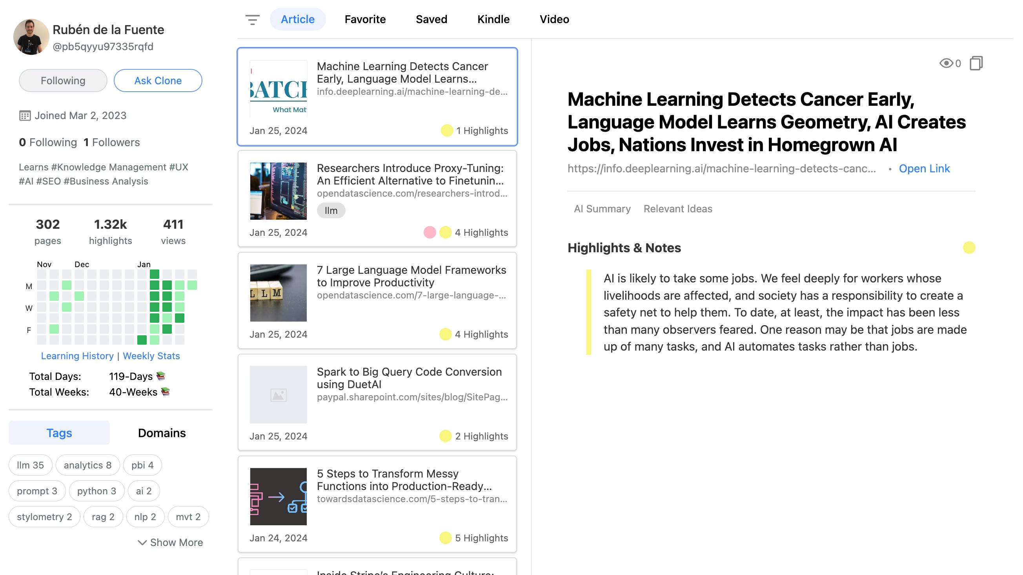Open the filter options icon

point(252,20)
